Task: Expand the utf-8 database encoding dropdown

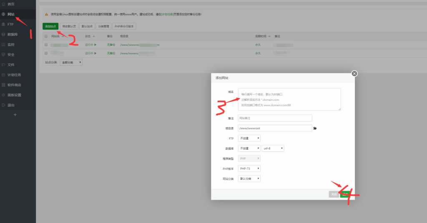Action: [273, 148]
